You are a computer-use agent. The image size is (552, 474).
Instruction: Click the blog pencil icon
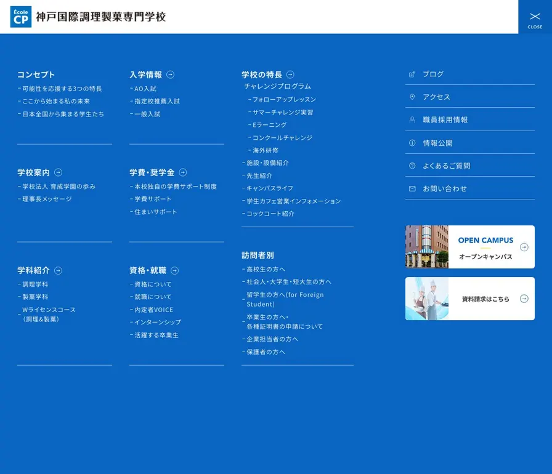412,74
